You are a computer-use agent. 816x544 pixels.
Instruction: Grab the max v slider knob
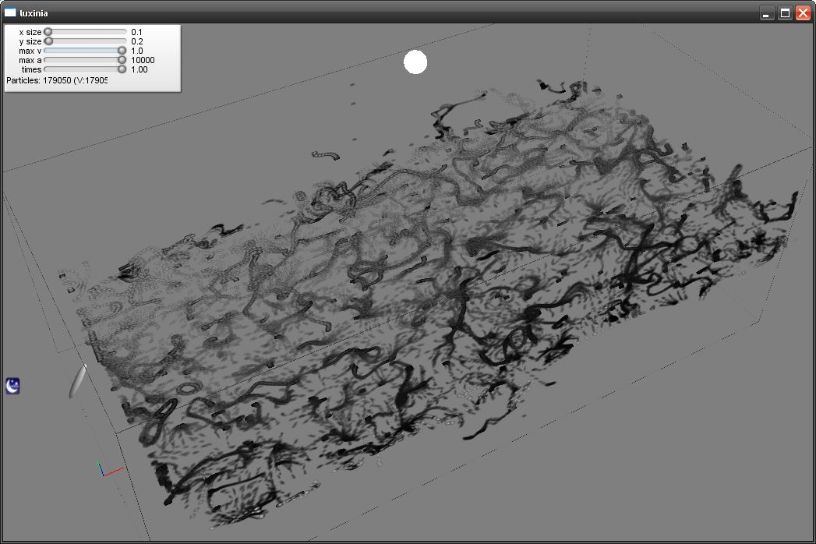coord(122,51)
